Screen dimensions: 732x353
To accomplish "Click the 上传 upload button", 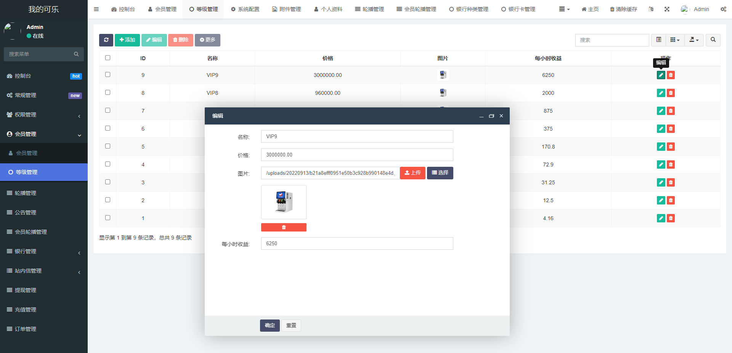I will pyautogui.click(x=413, y=173).
